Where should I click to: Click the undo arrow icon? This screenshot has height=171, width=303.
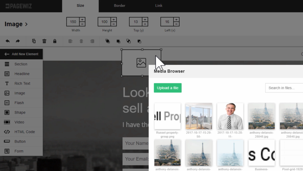(x=7, y=41)
